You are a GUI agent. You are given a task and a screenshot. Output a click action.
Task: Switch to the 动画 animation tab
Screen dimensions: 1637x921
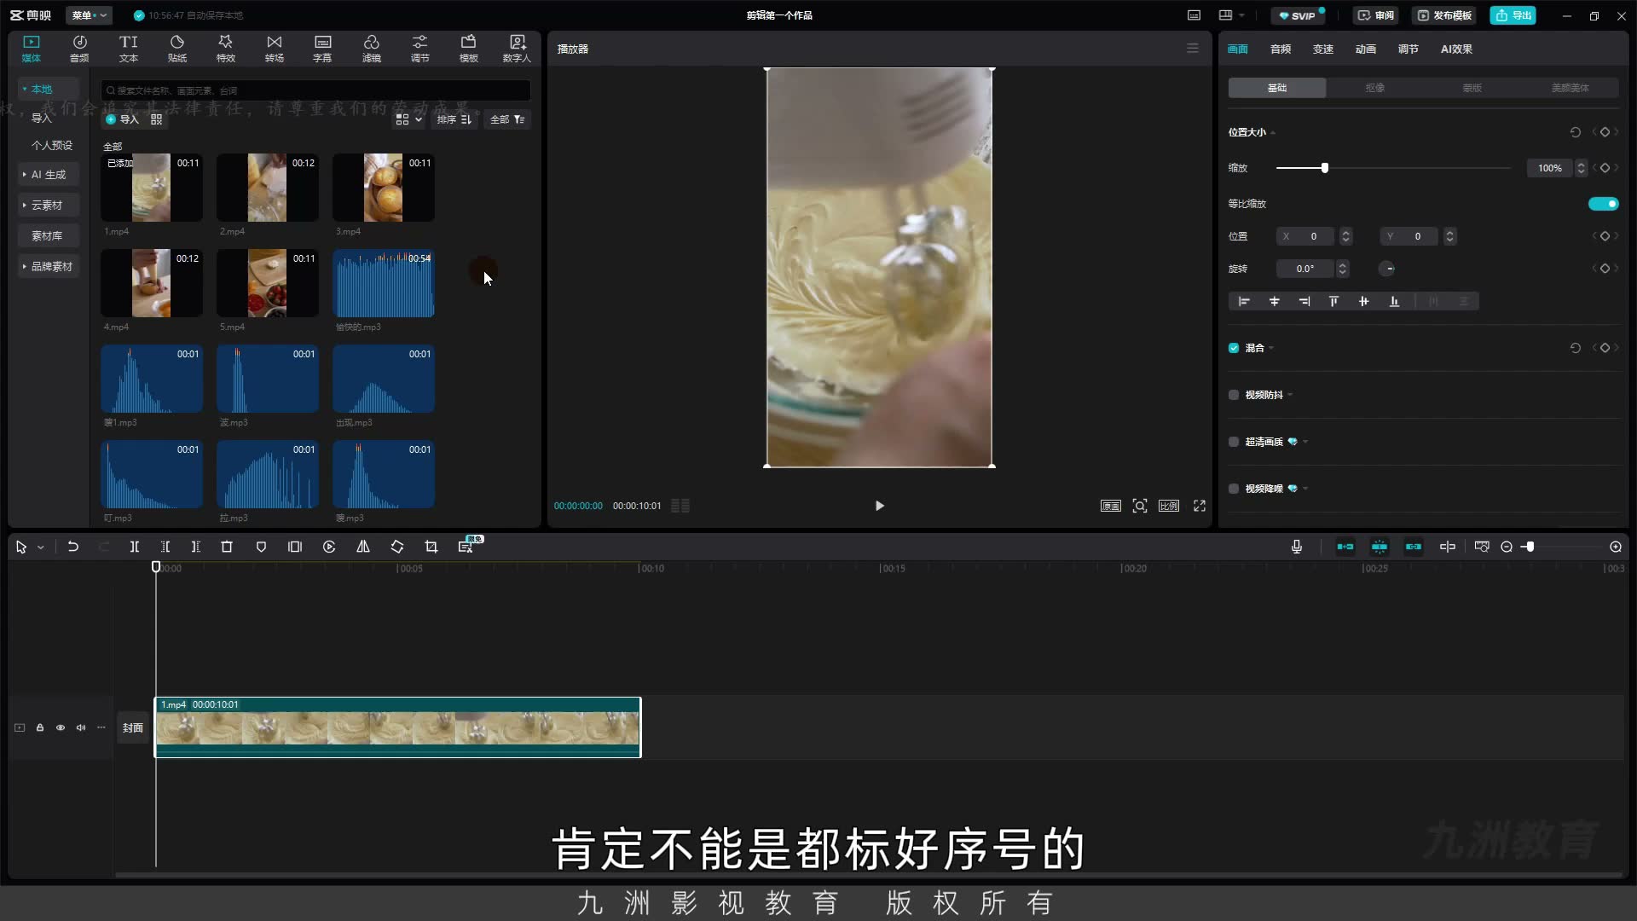coord(1365,49)
